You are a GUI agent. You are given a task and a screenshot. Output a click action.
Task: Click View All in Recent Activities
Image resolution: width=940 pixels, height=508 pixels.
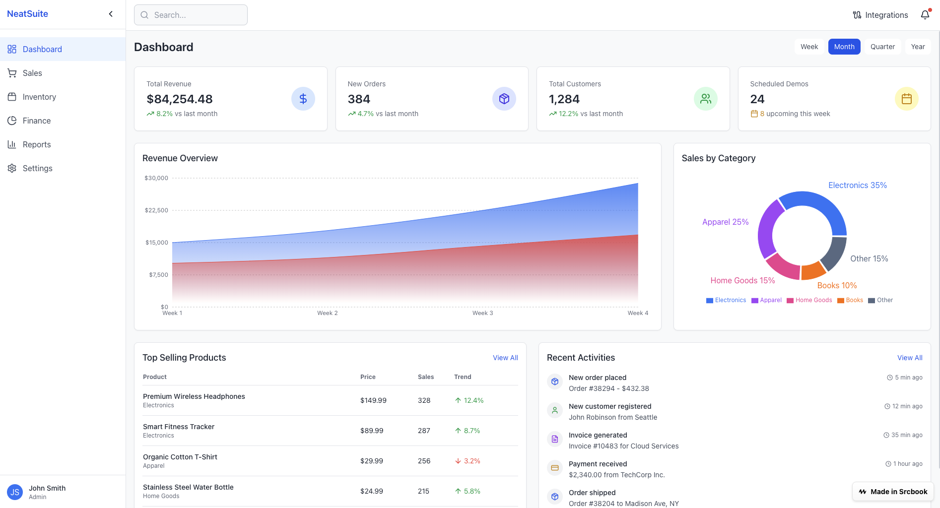pos(910,358)
